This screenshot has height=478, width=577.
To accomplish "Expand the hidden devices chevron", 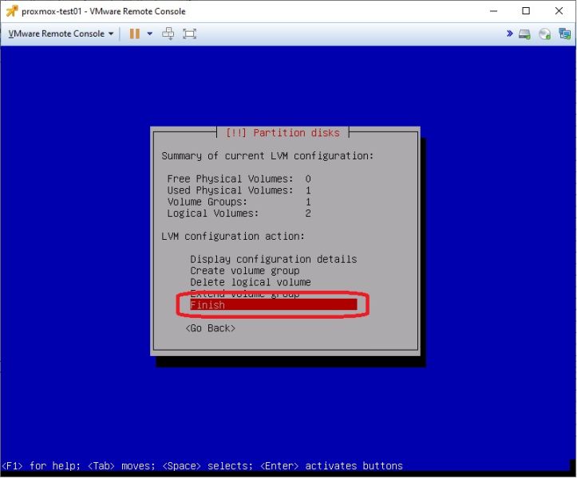I will click(x=510, y=33).
